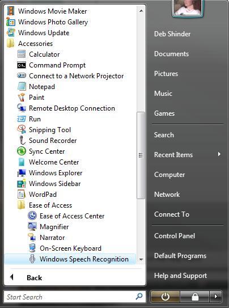Viewport: 229px width, 308px height.
Task: Click the Start Search input field
Action: tap(75, 297)
